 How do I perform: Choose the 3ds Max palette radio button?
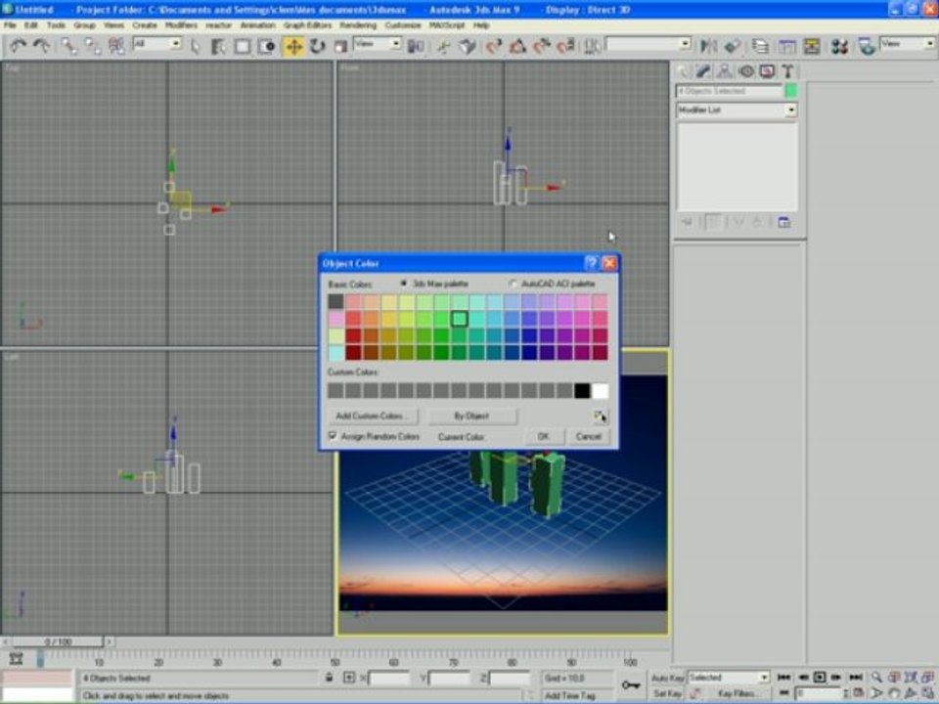click(404, 284)
